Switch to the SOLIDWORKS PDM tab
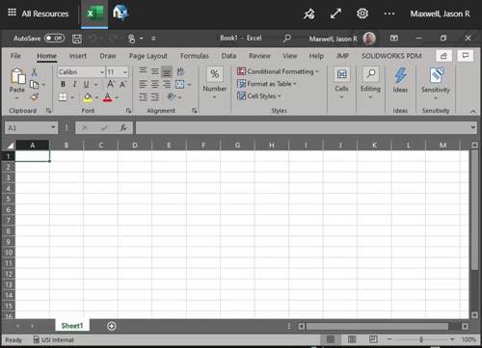The height and width of the screenshot is (348, 482). [391, 56]
